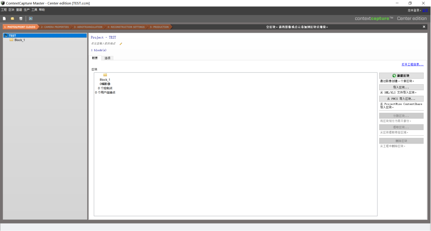This screenshot has width=431, height=231.
Task: Click the TEST project icon in the tree
Action: coord(6,36)
